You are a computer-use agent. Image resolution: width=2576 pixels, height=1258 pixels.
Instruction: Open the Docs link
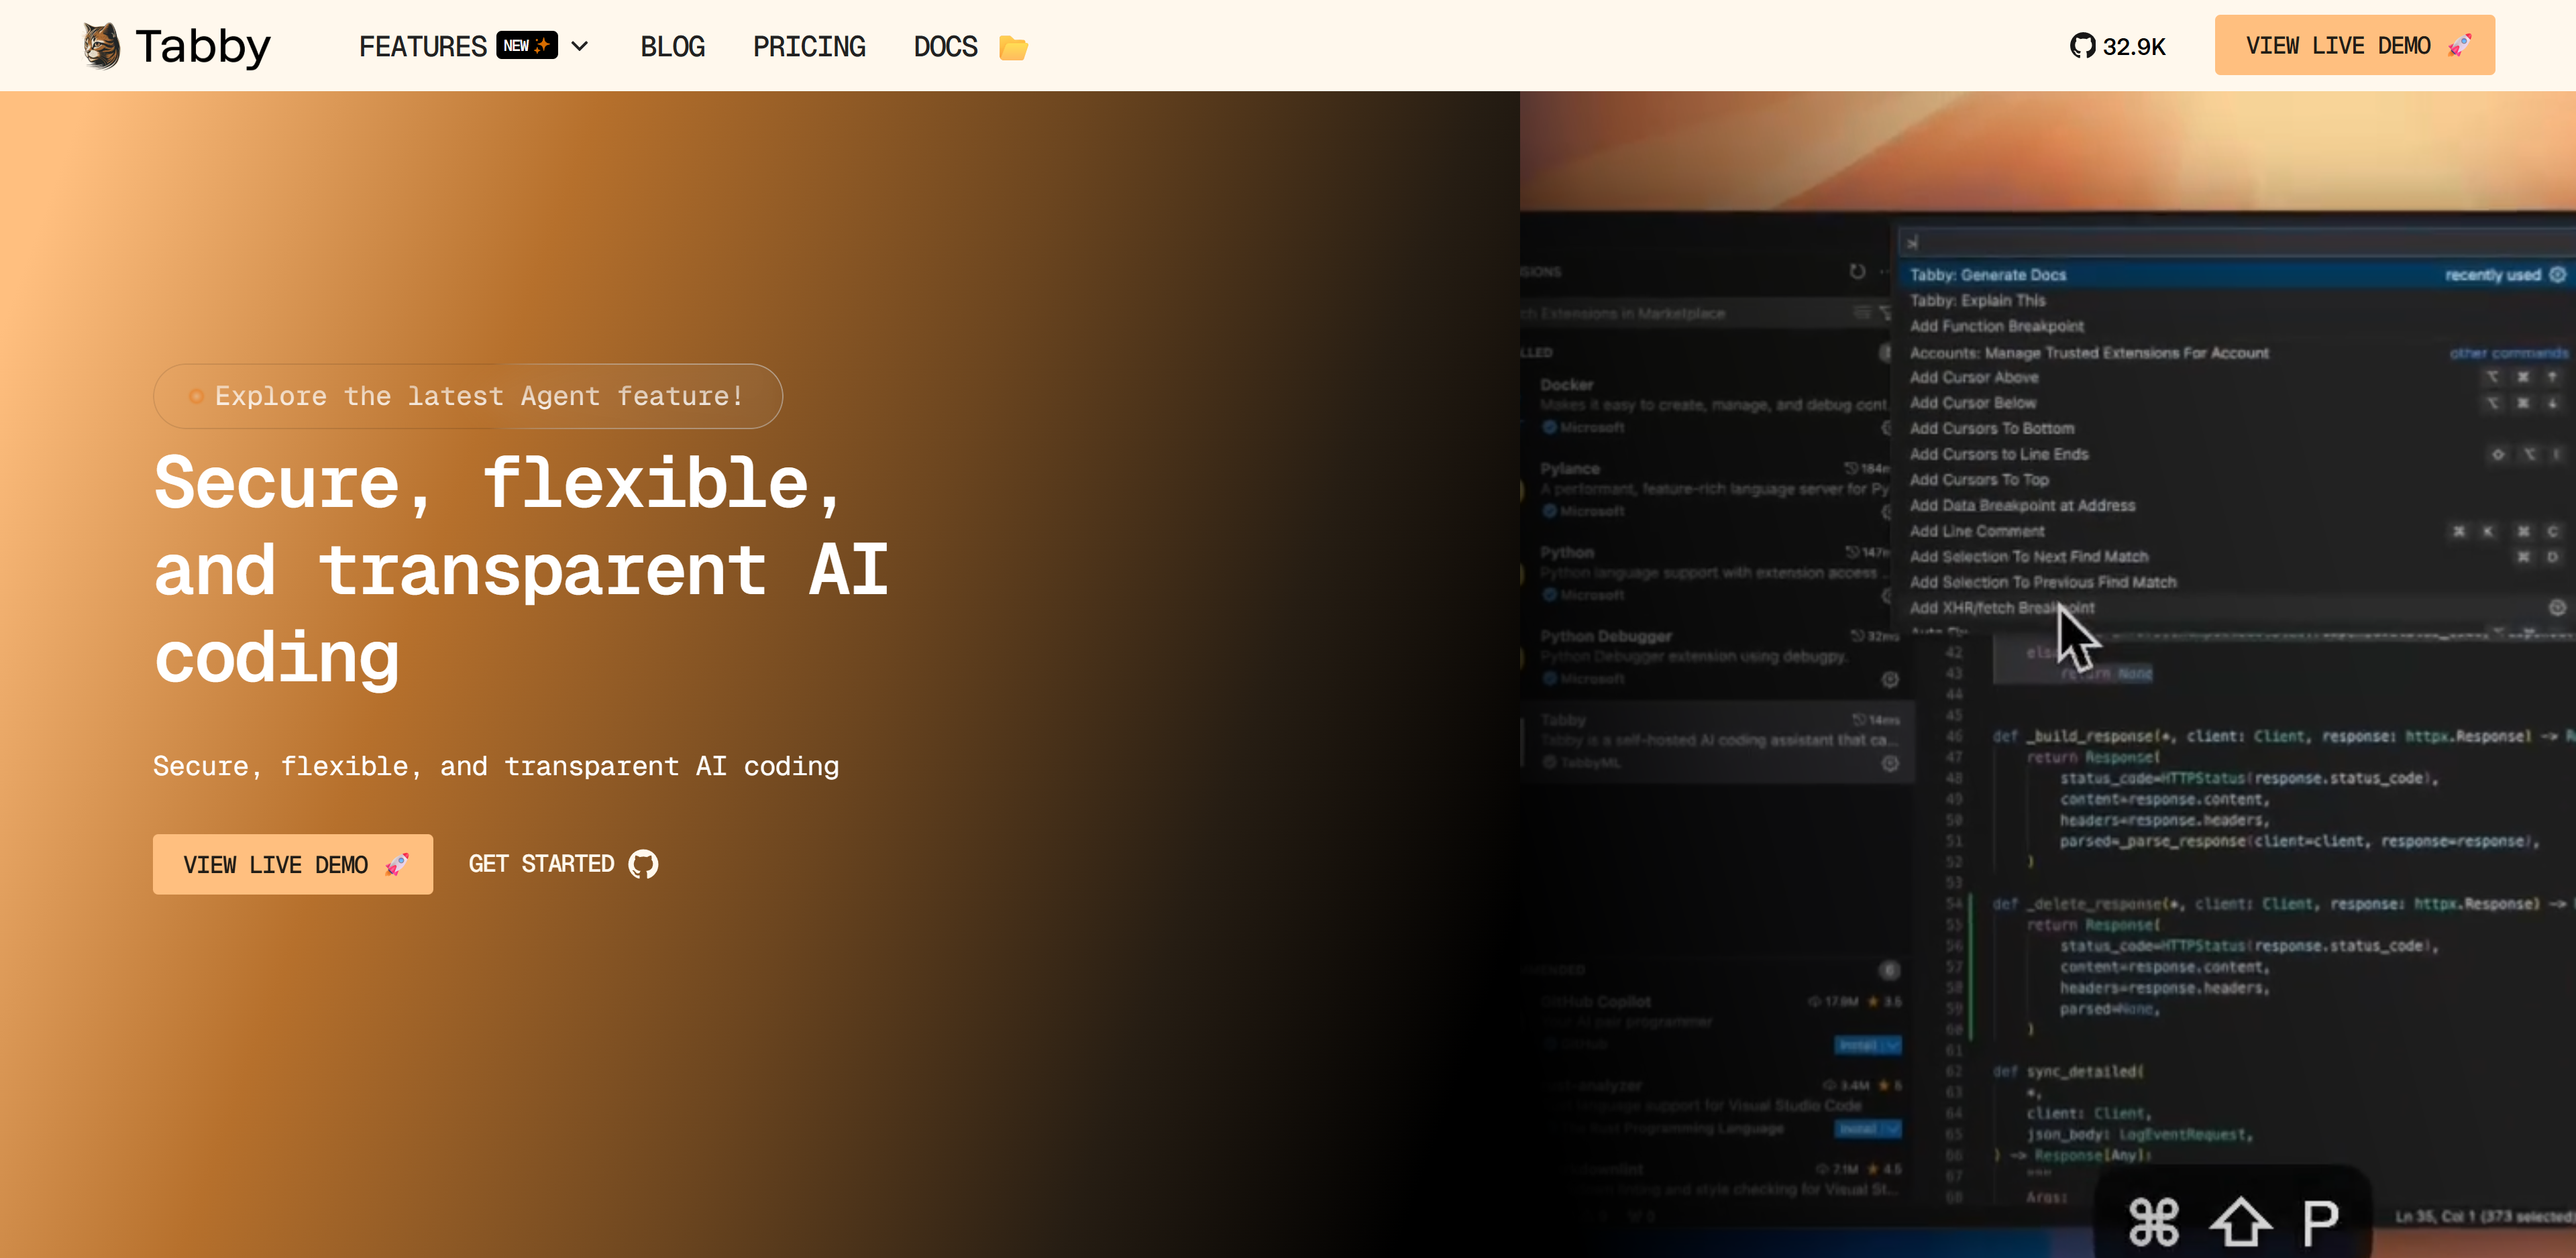click(945, 46)
